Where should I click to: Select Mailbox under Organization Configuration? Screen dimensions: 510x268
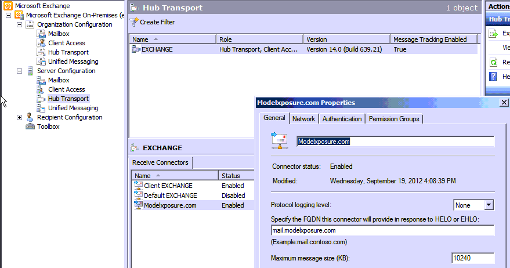59,34
